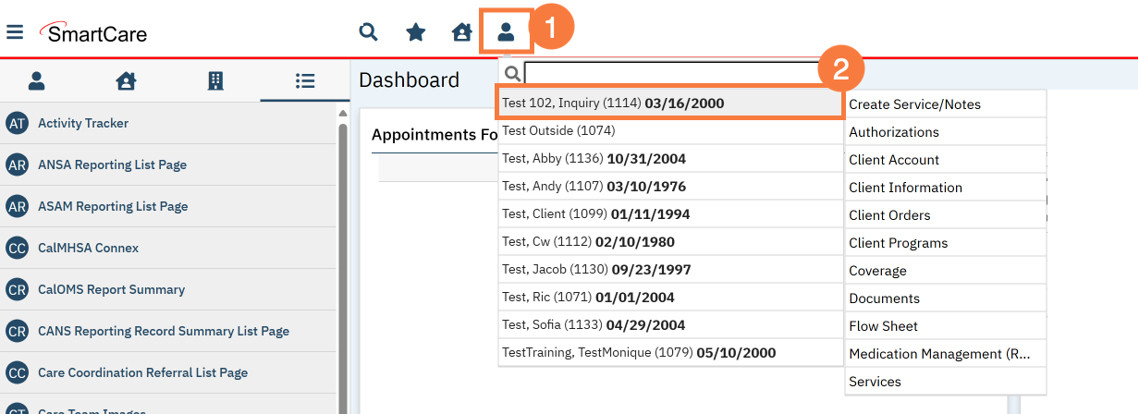The height and width of the screenshot is (414, 1139).
Task: Select the sidebar house tab
Action: point(126,81)
